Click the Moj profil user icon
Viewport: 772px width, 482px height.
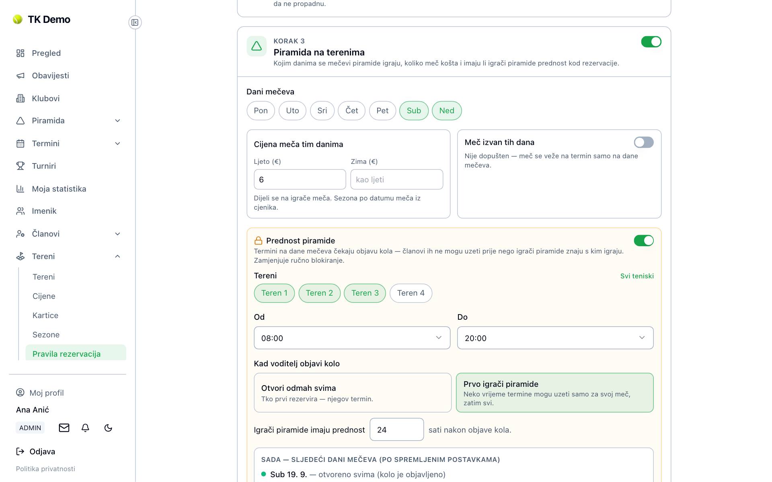pos(20,392)
